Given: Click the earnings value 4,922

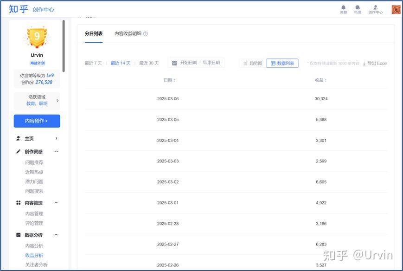Looking at the screenshot, I should (x=321, y=203).
